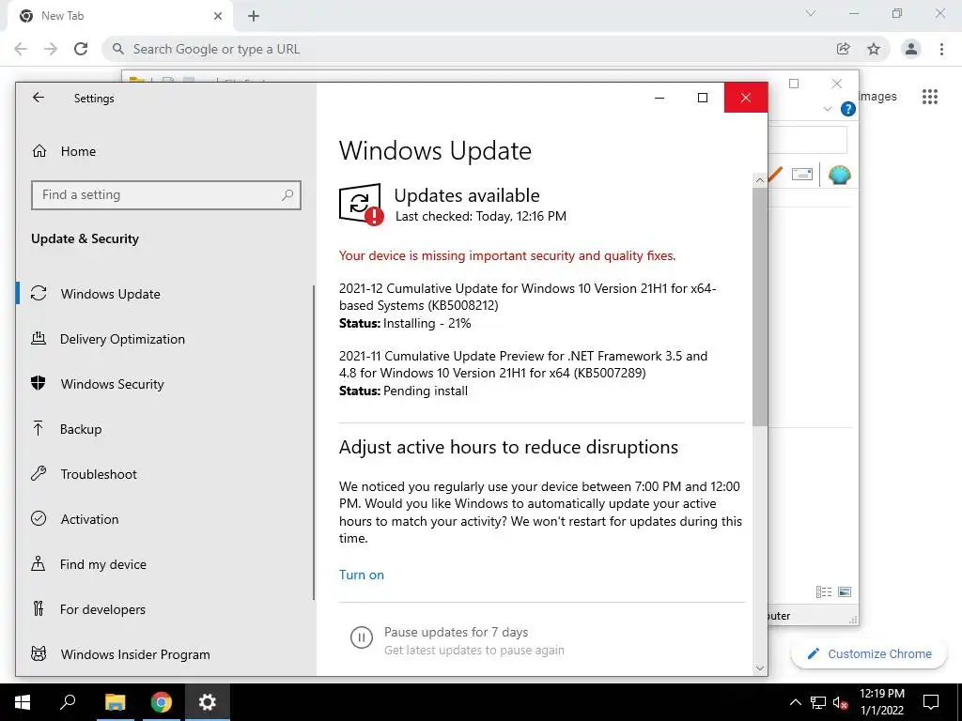The width and height of the screenshot is (962, 721).
Task: Click the updates available alert icon
Action: click(362, 204)
